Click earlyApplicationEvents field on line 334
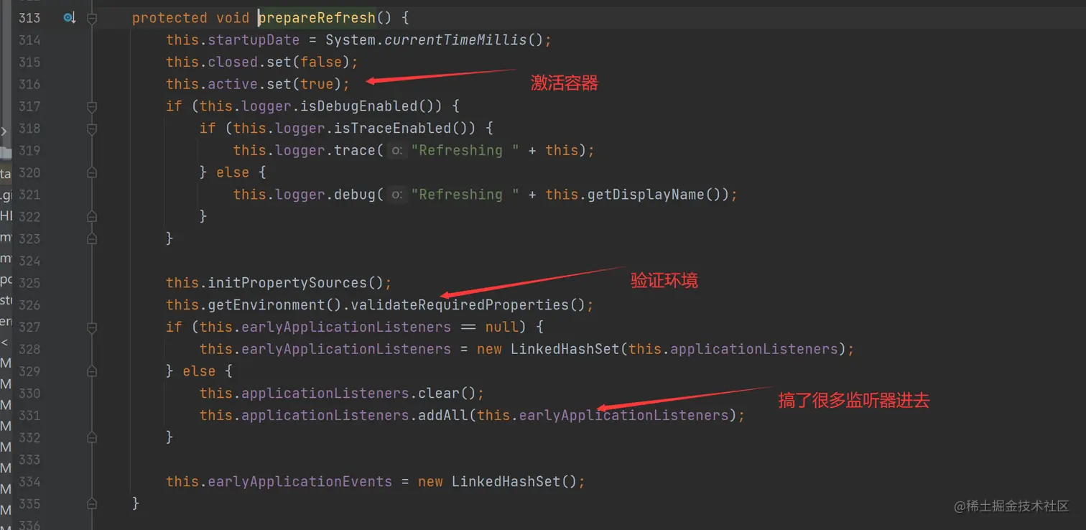The height and width of the screenshot is (530, 1086). point(300,482)
